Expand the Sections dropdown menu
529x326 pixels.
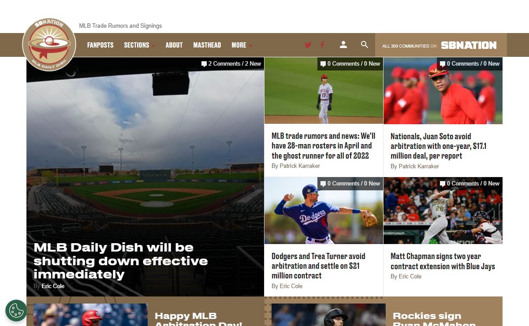point(139,45)
